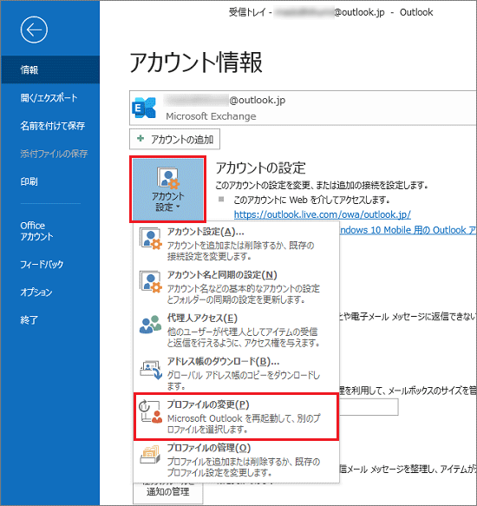Toggle the アカウント設定 dropdown button
The height and width of the screenshot is (506, 477).
click(167, 189)
